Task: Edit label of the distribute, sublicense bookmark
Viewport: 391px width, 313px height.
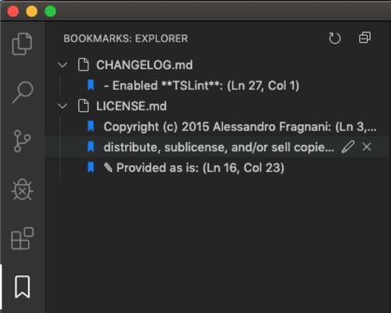Action: 348,147
